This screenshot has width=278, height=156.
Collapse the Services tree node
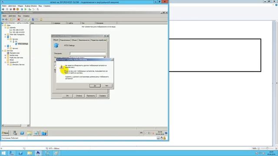click(3, 51)
